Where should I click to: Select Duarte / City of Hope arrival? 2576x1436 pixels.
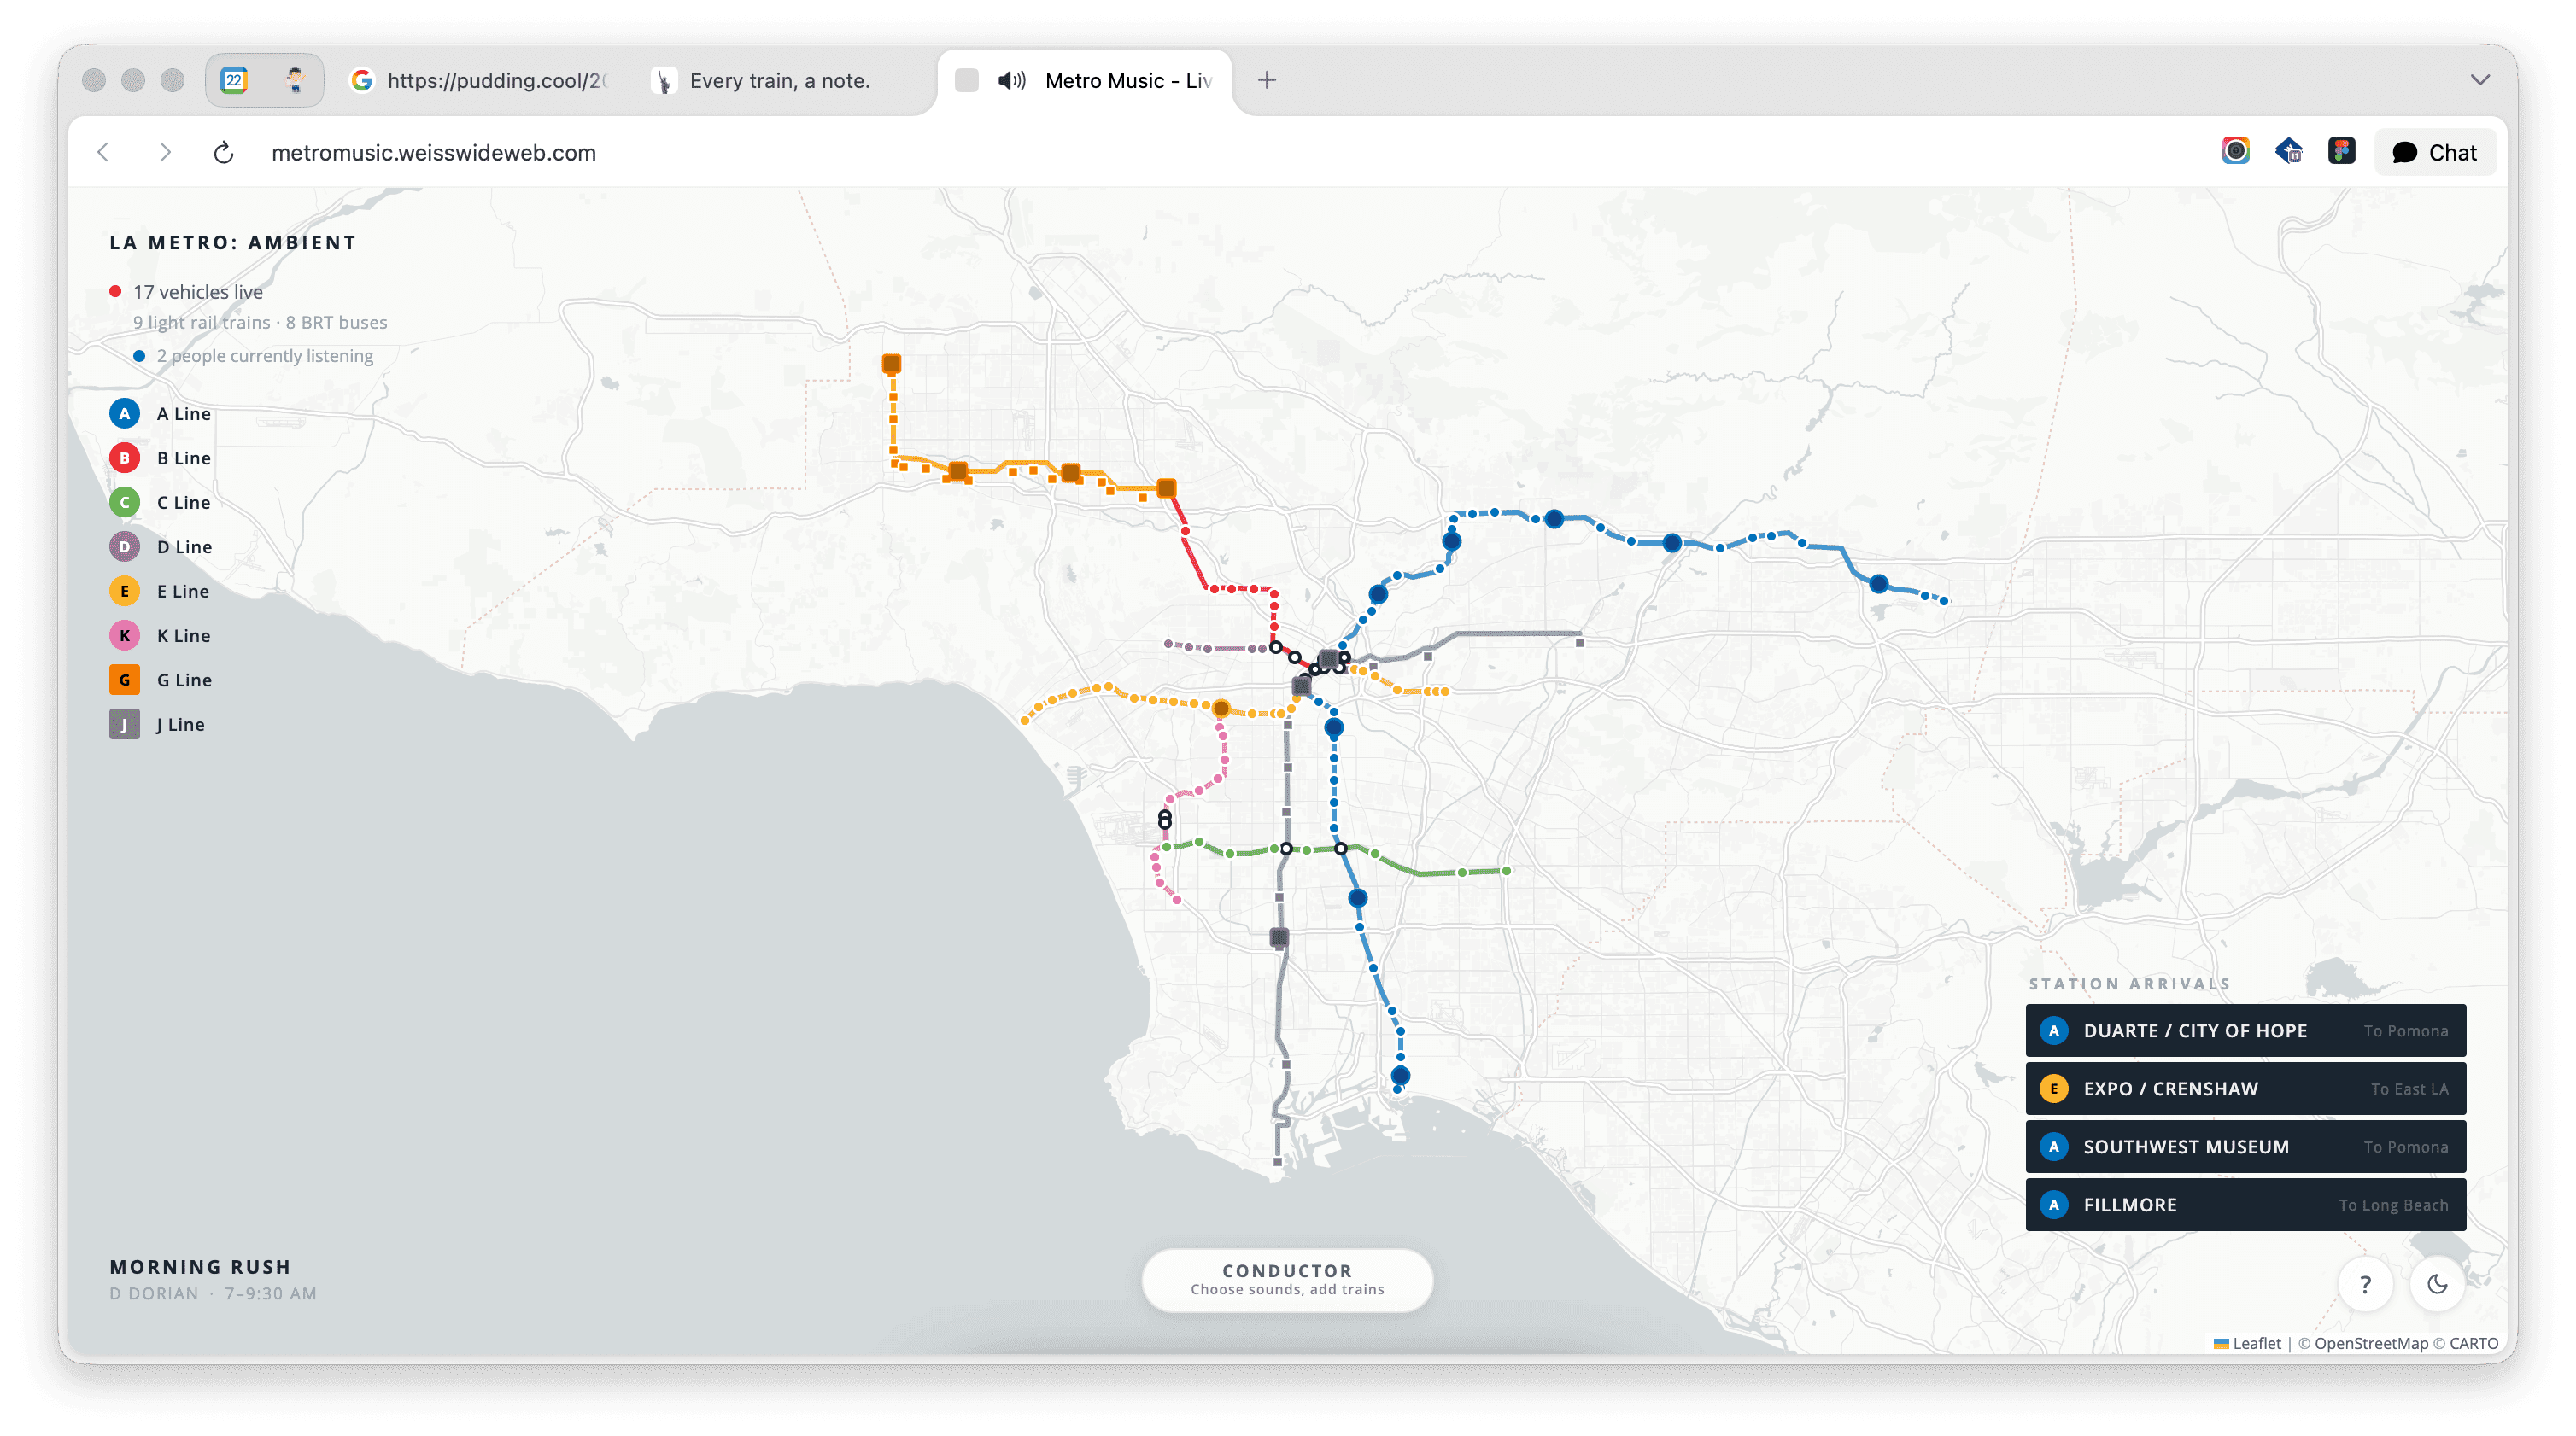coord(2245,1031)
